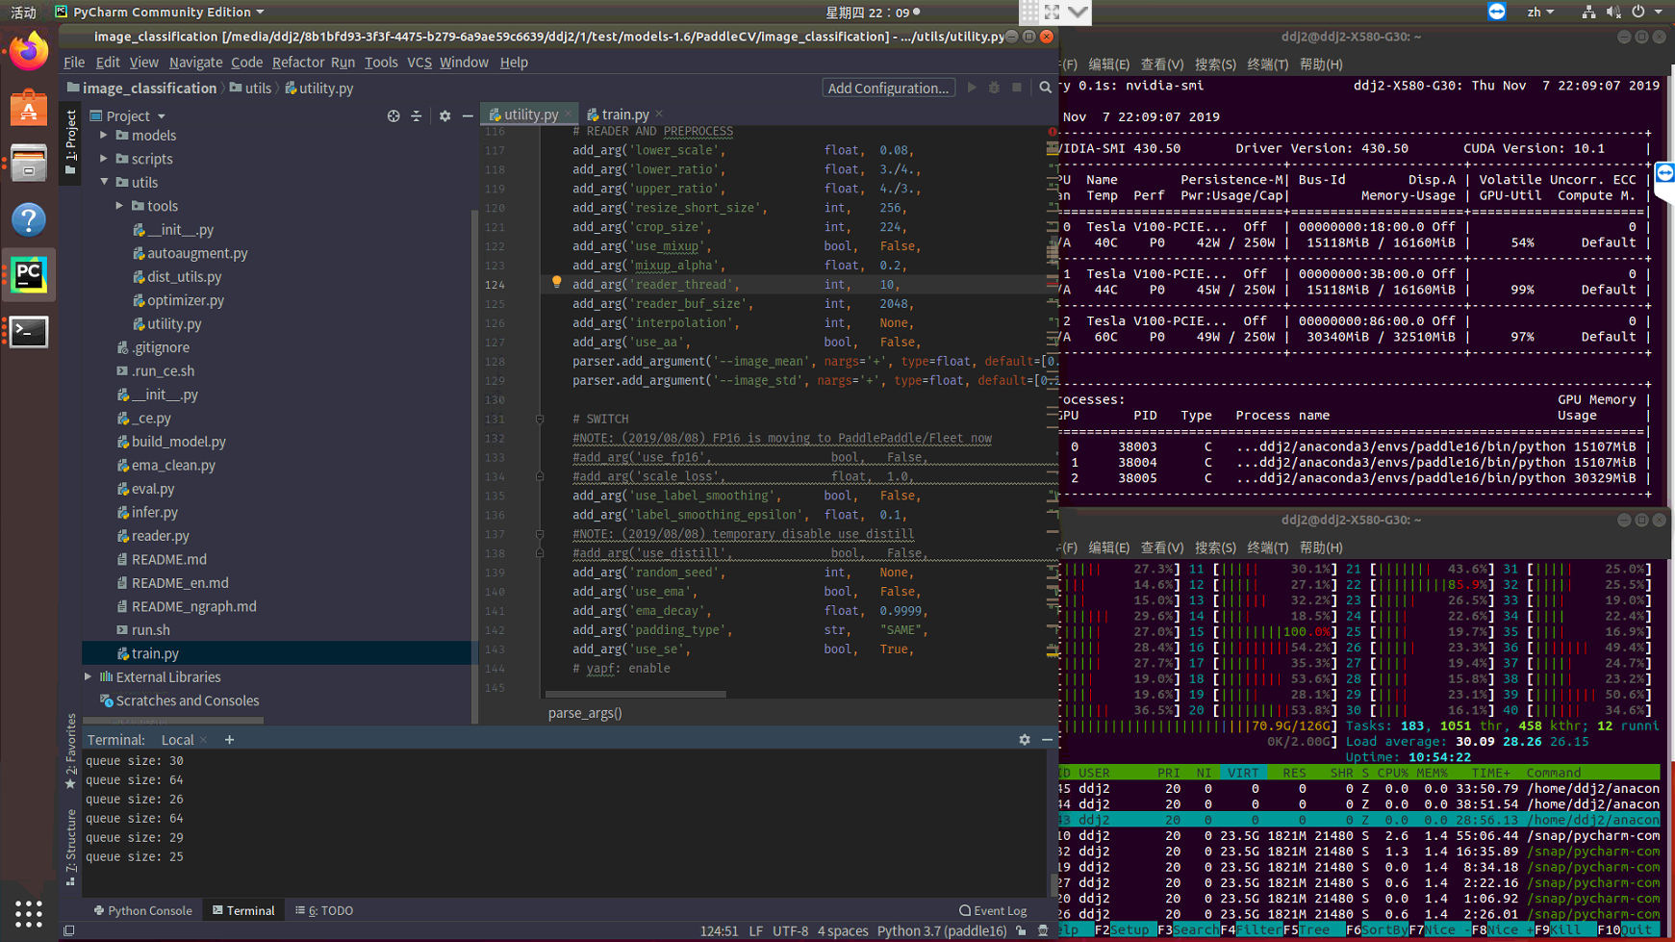
Task: Close the Local terminal tab
Action: pos(203,740)
